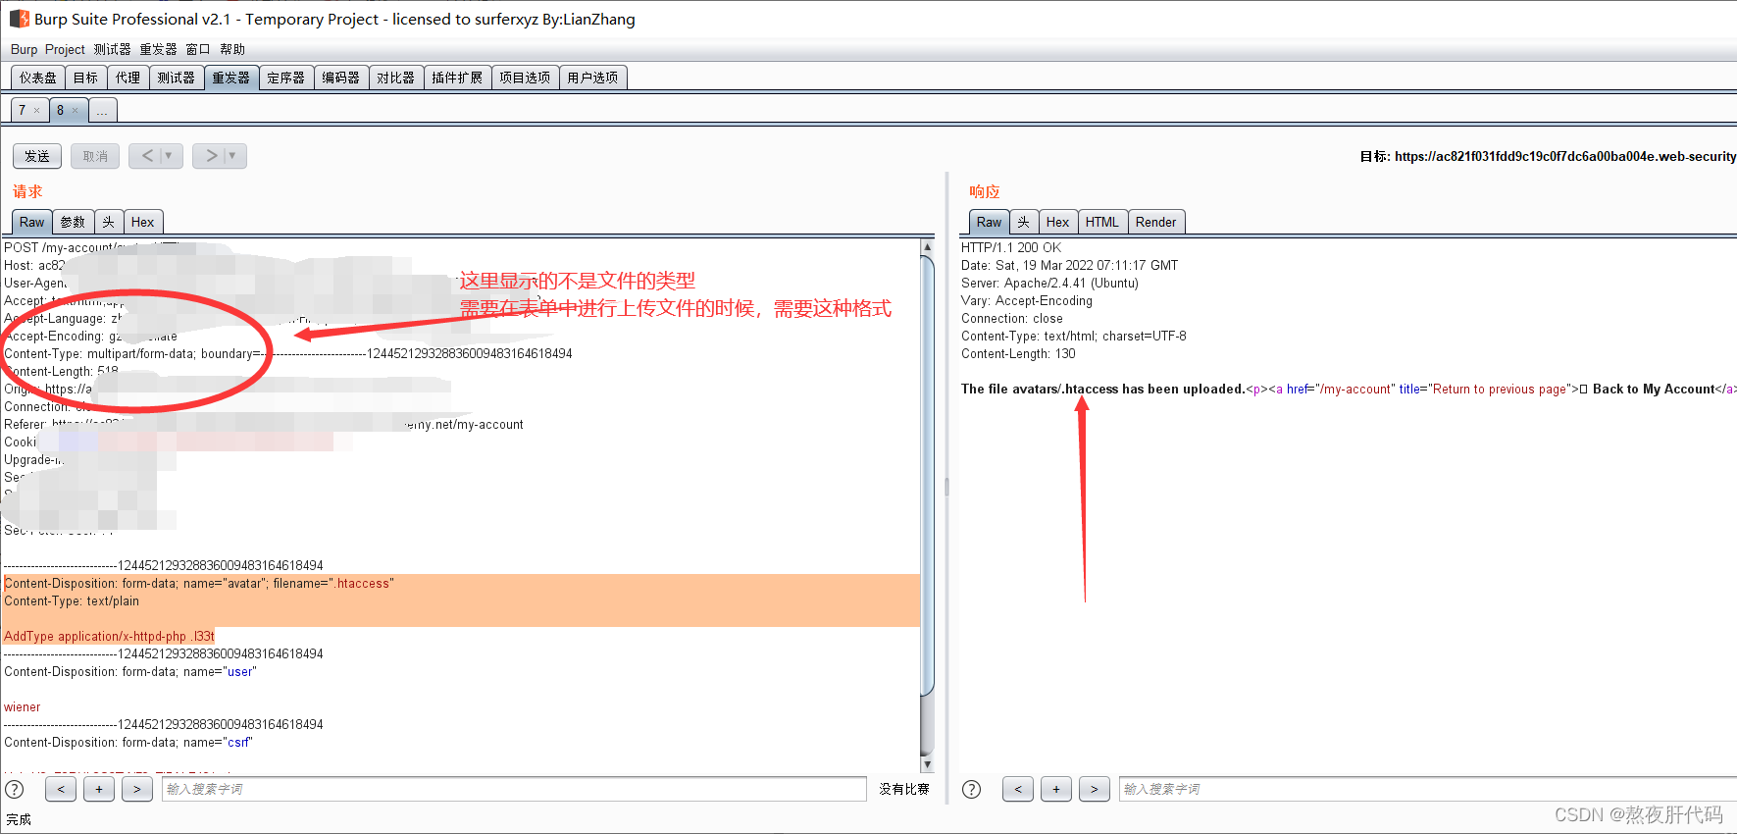Select response Raw view tab
The width and height of the screenshot is (1737, 834).
pyautogui.click(x=990, y=223)
